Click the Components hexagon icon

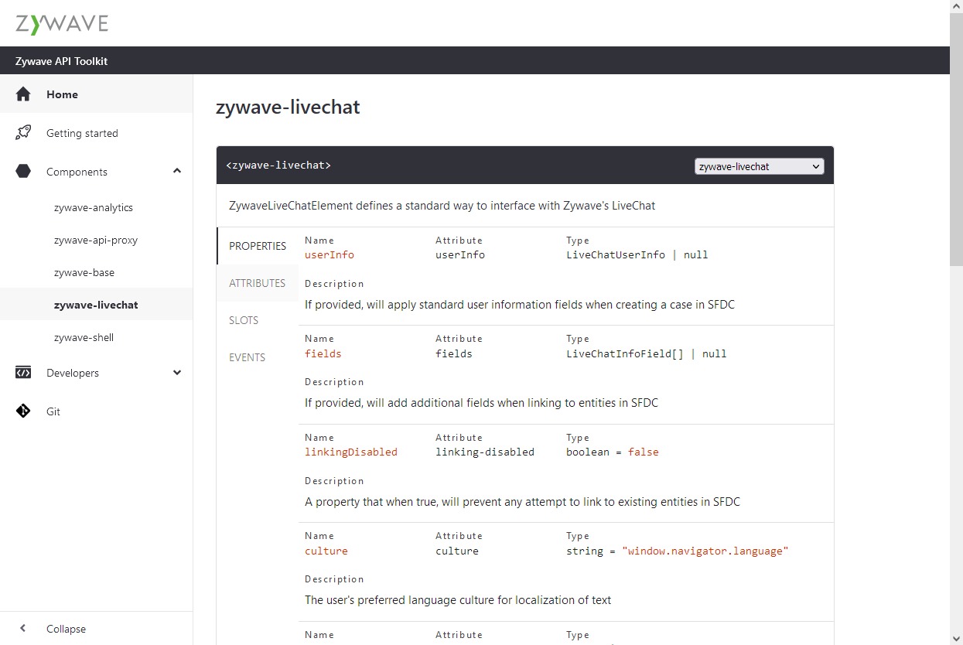pyautogui.click(x=23, y=172)
